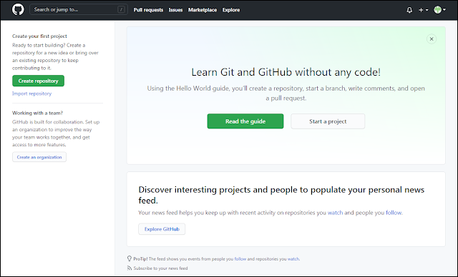
Task: Follow the follow link in news feed description
Action: tap(394, 213)
